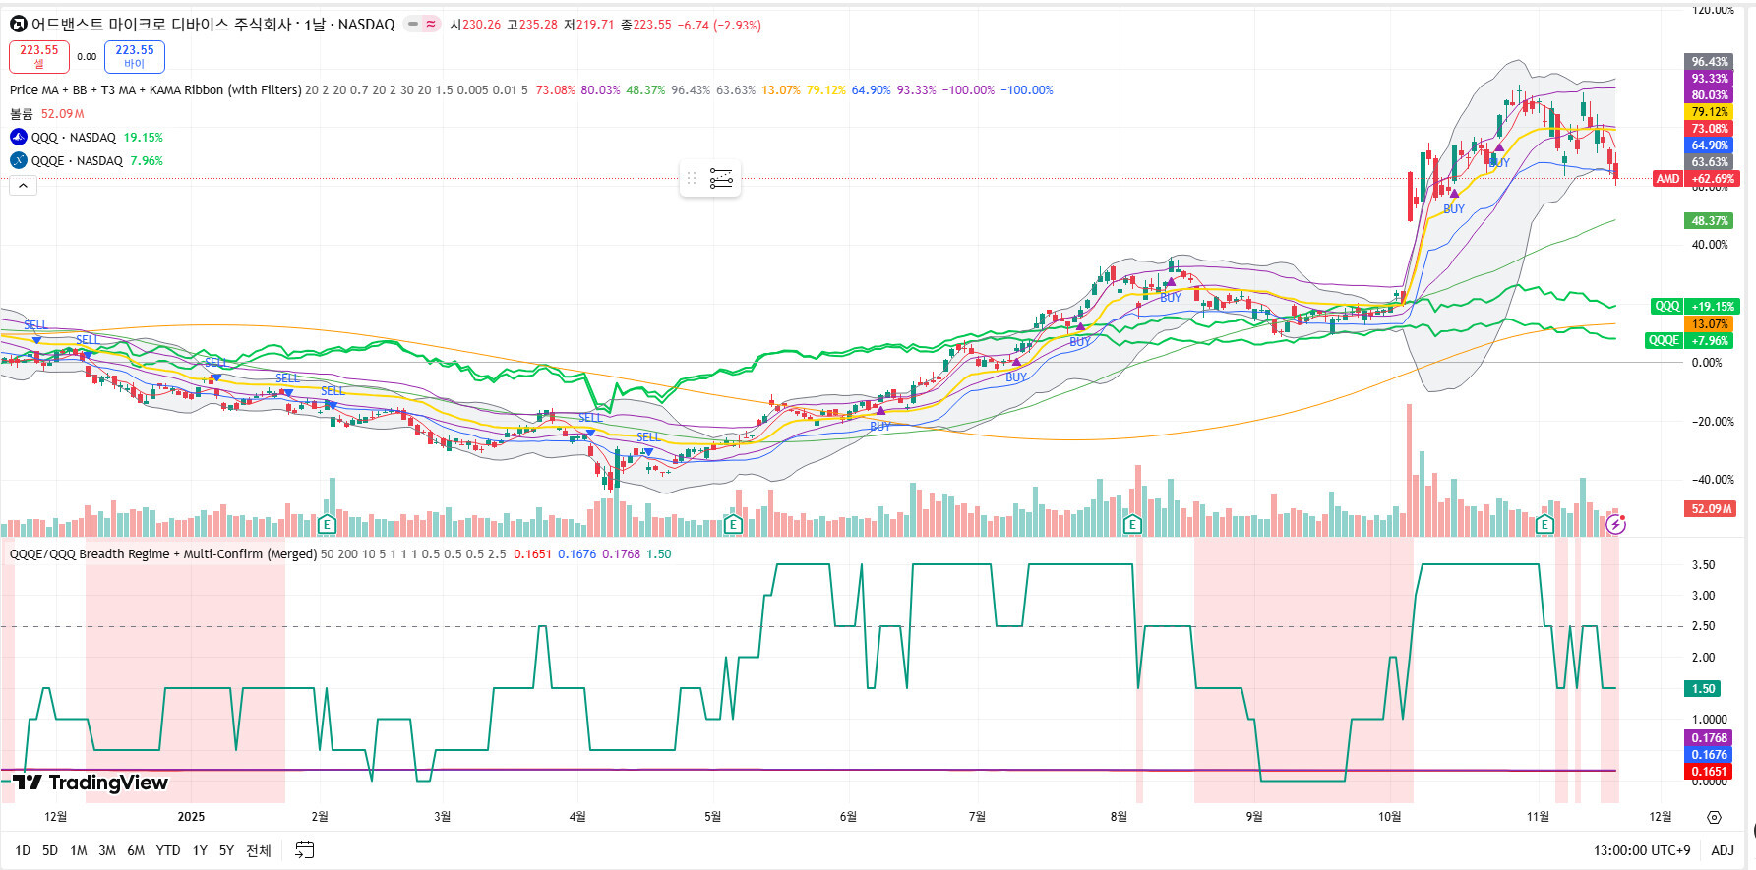Viewport: 1756px width, 870px height.
Task: Click the 1.50 green lower-pane scale label
Action: point(1704,689)
